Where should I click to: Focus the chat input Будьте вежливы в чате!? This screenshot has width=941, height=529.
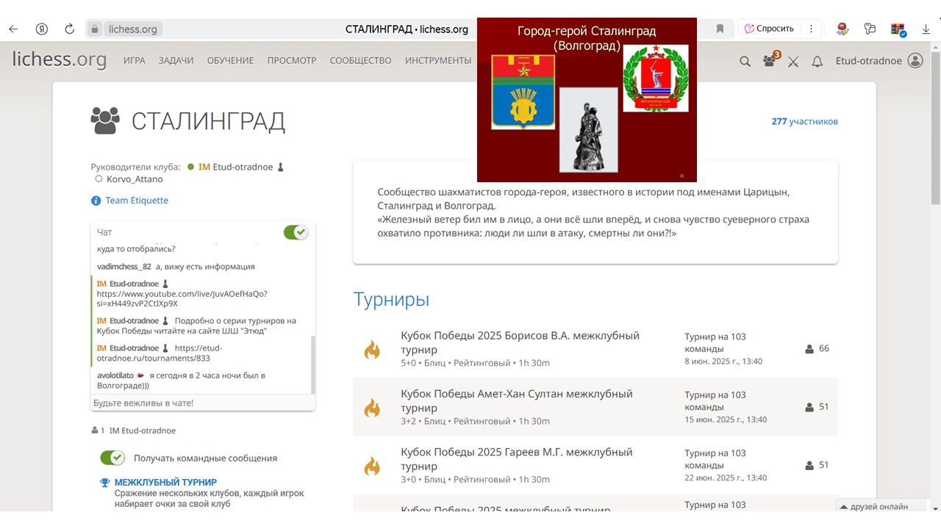point(203,403)
